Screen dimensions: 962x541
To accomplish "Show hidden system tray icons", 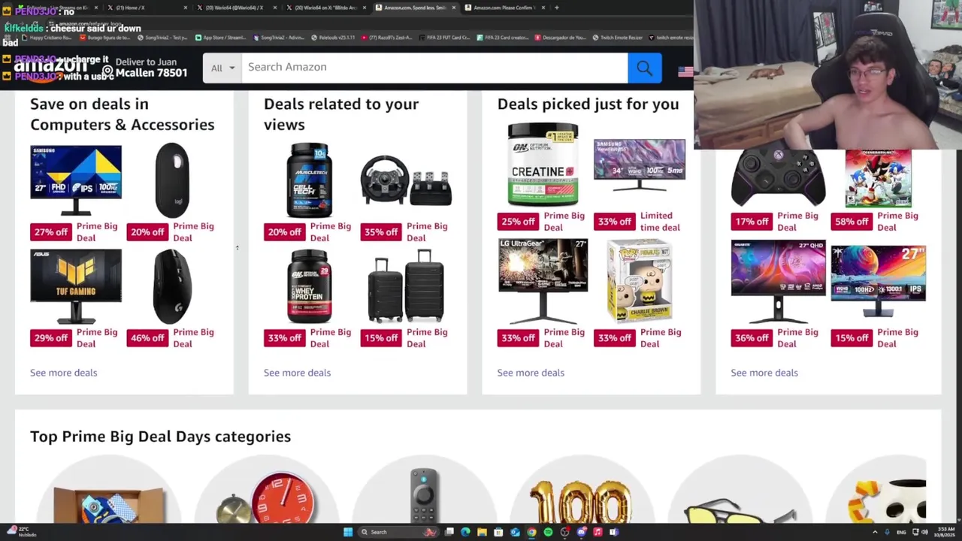I will point(875,532).
